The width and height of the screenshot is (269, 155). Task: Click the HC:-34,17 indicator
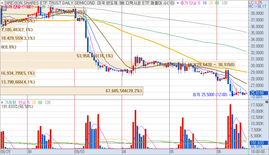pyautogui.click(x=257, y=6)
